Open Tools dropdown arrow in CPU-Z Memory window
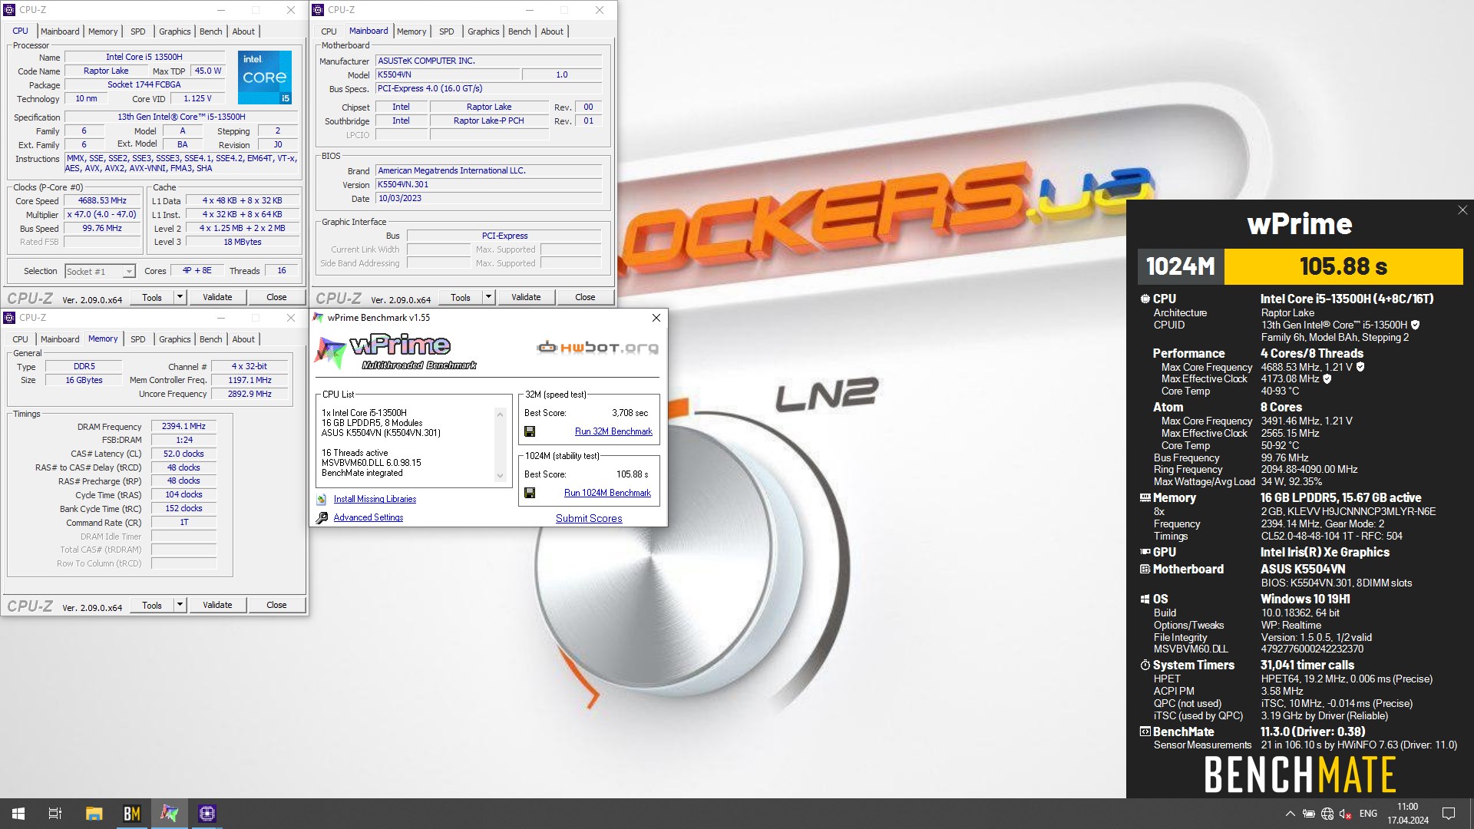Image resolution: width=1474 pixels, height=829 pixels. [180, 605]
